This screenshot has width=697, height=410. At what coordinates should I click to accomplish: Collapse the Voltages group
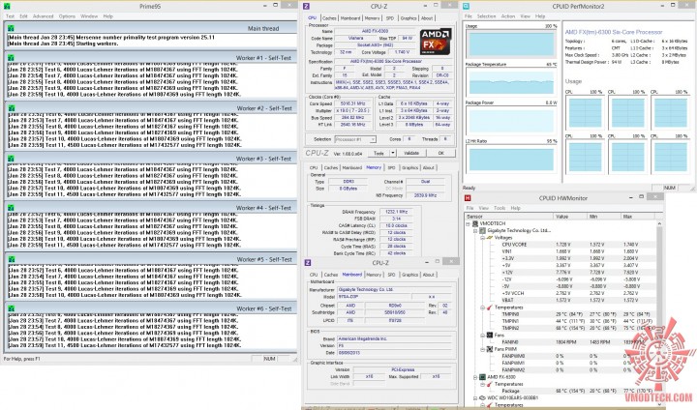coord(482,238)
